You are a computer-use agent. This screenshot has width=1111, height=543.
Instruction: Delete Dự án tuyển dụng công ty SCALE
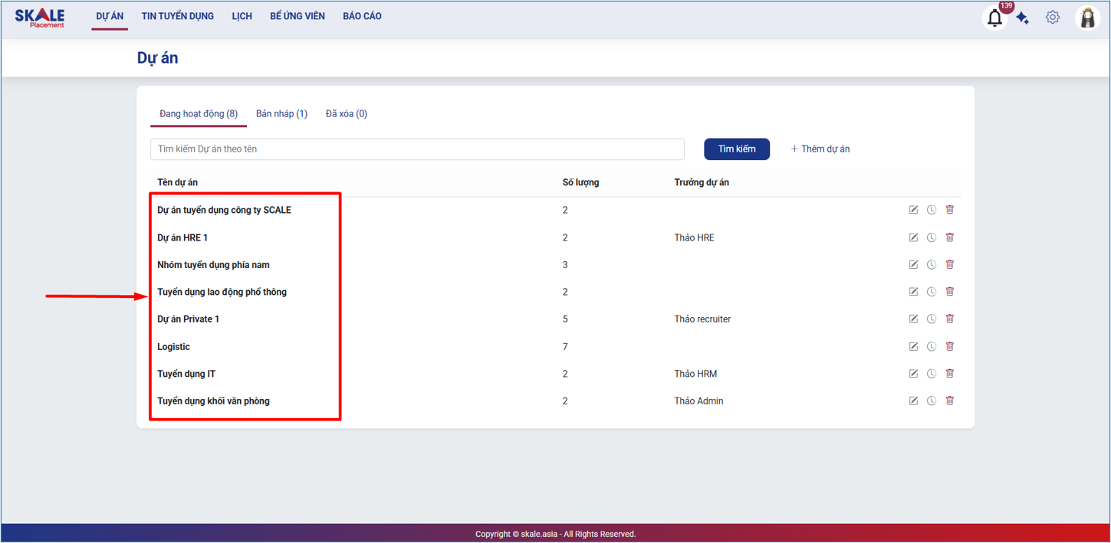pyautogui.click(x=950, y=210)
